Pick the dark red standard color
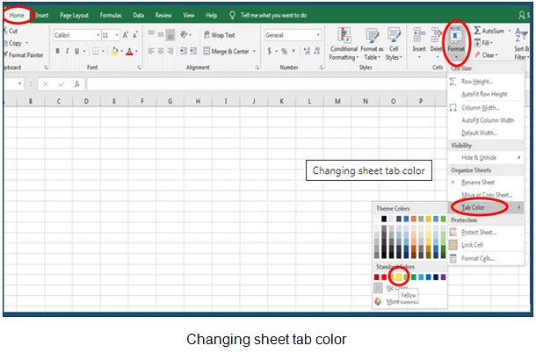Image resolution: width=536 pixels, height=353 pixels. (377, 277)
